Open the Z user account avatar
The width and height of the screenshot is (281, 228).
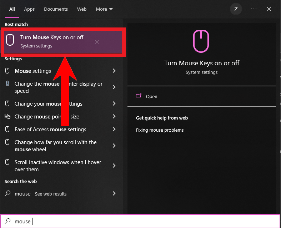pos(236,9)
